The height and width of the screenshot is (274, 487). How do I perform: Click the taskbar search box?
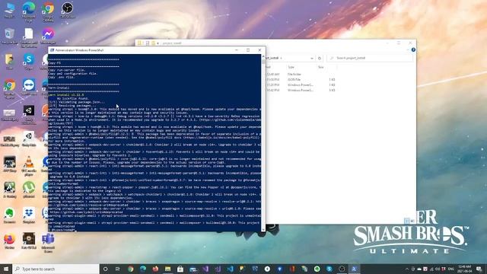[x=56, y=269]
